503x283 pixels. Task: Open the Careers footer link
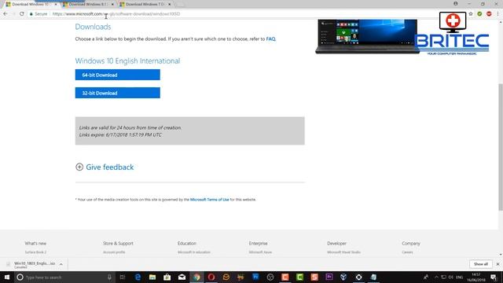click(x=407, y=252)
